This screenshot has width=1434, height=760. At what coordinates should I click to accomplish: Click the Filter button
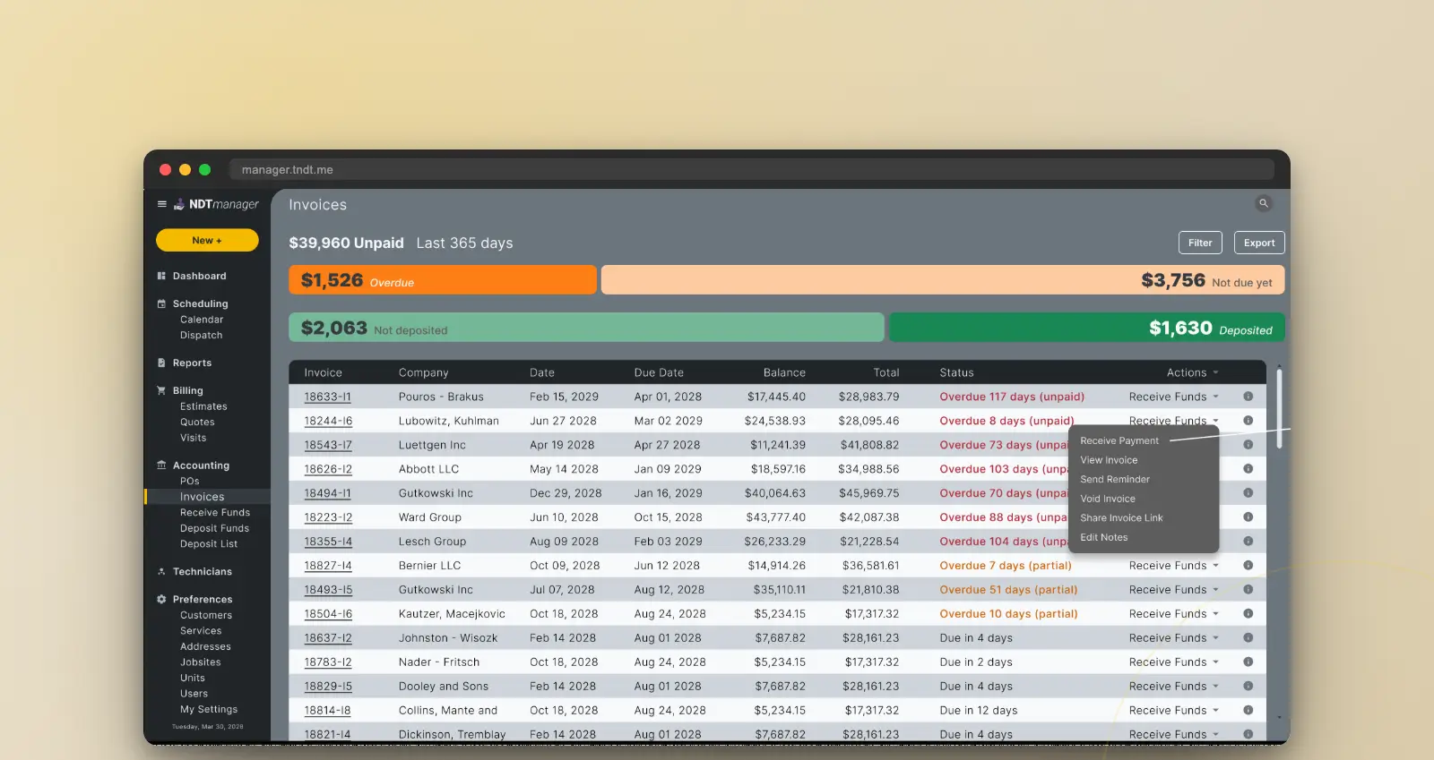(x=1200, y=243)
